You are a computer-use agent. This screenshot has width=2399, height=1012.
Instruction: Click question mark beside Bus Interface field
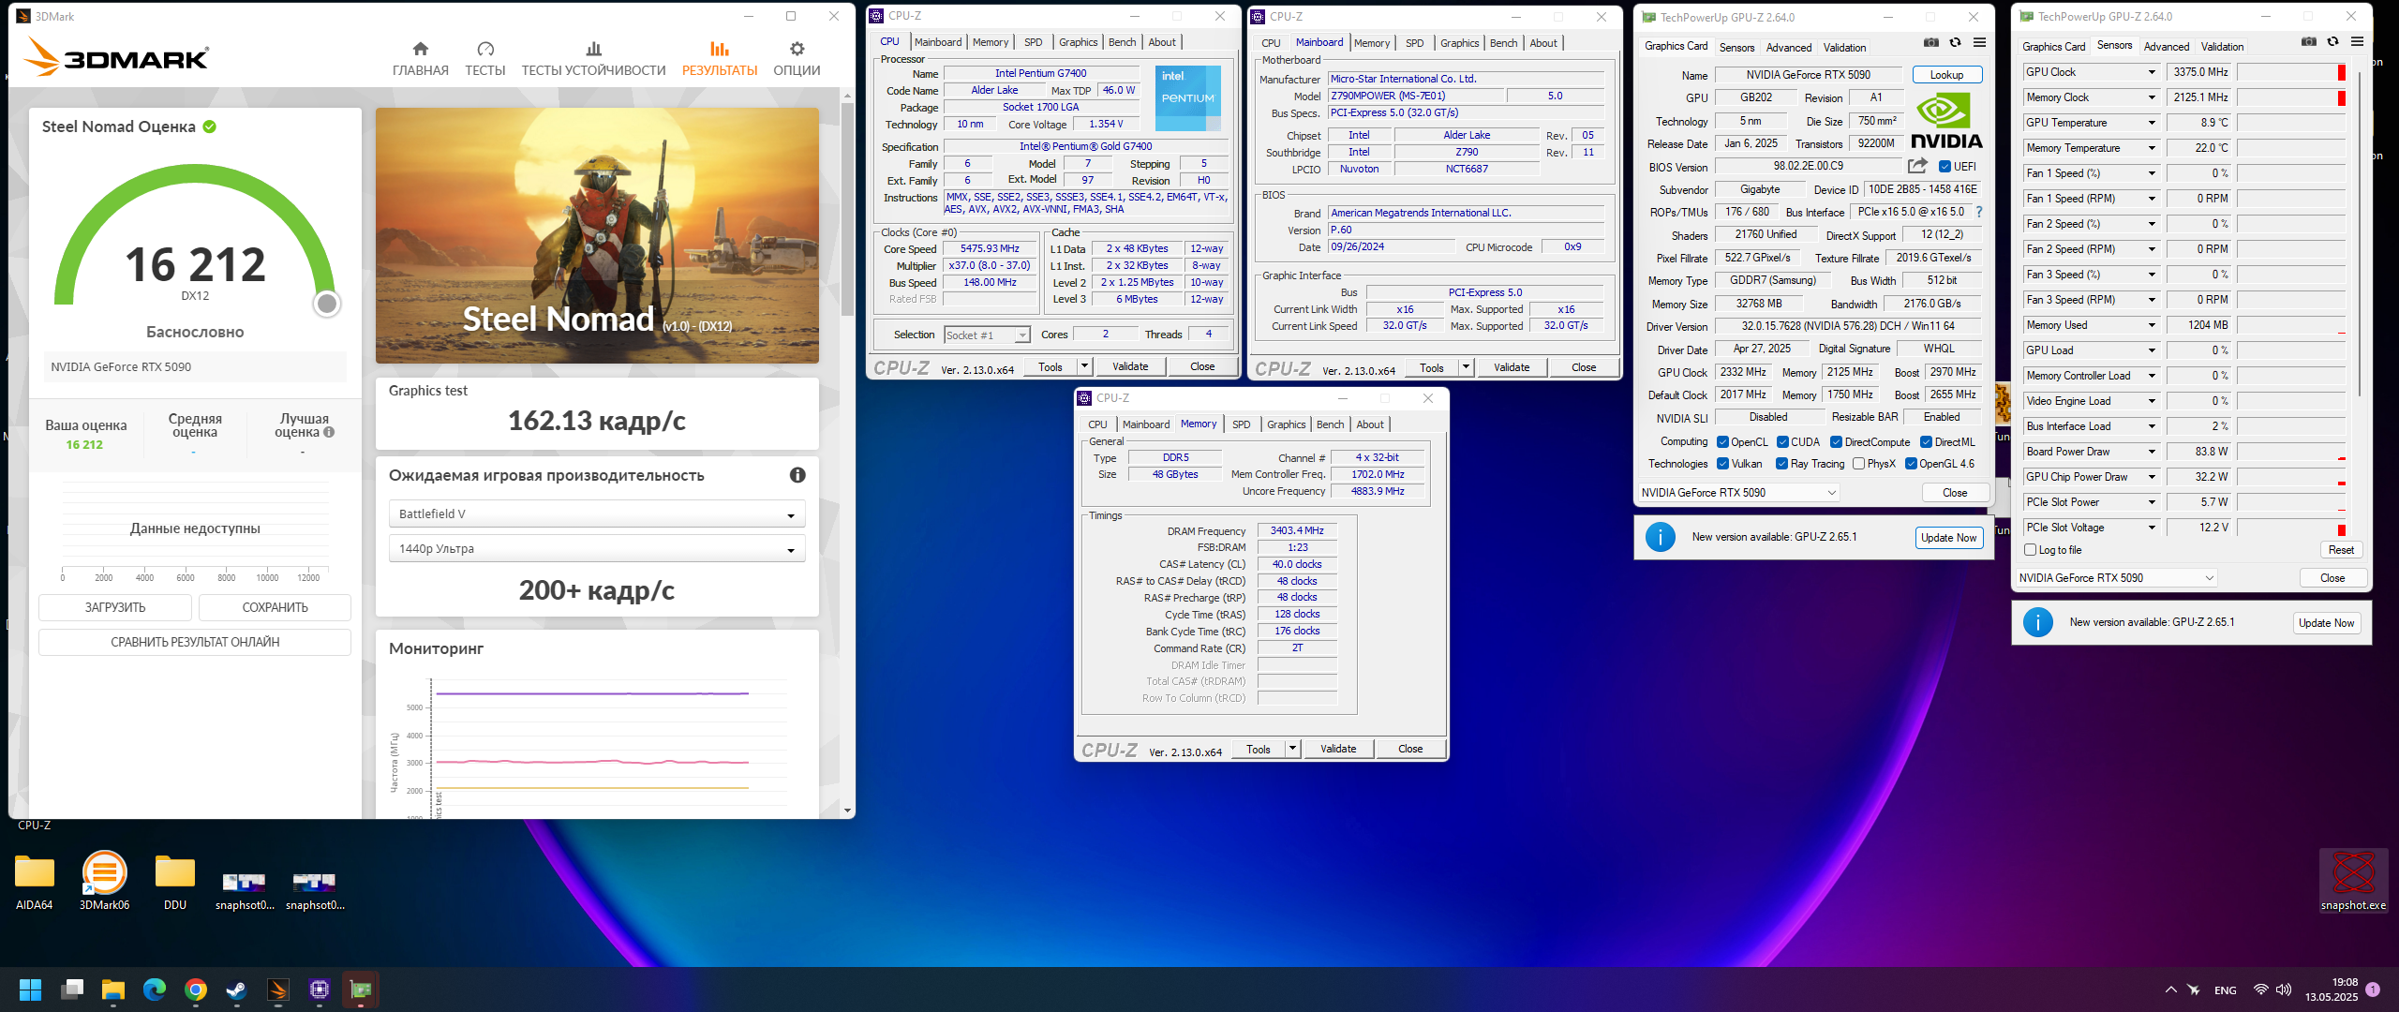1979,212
